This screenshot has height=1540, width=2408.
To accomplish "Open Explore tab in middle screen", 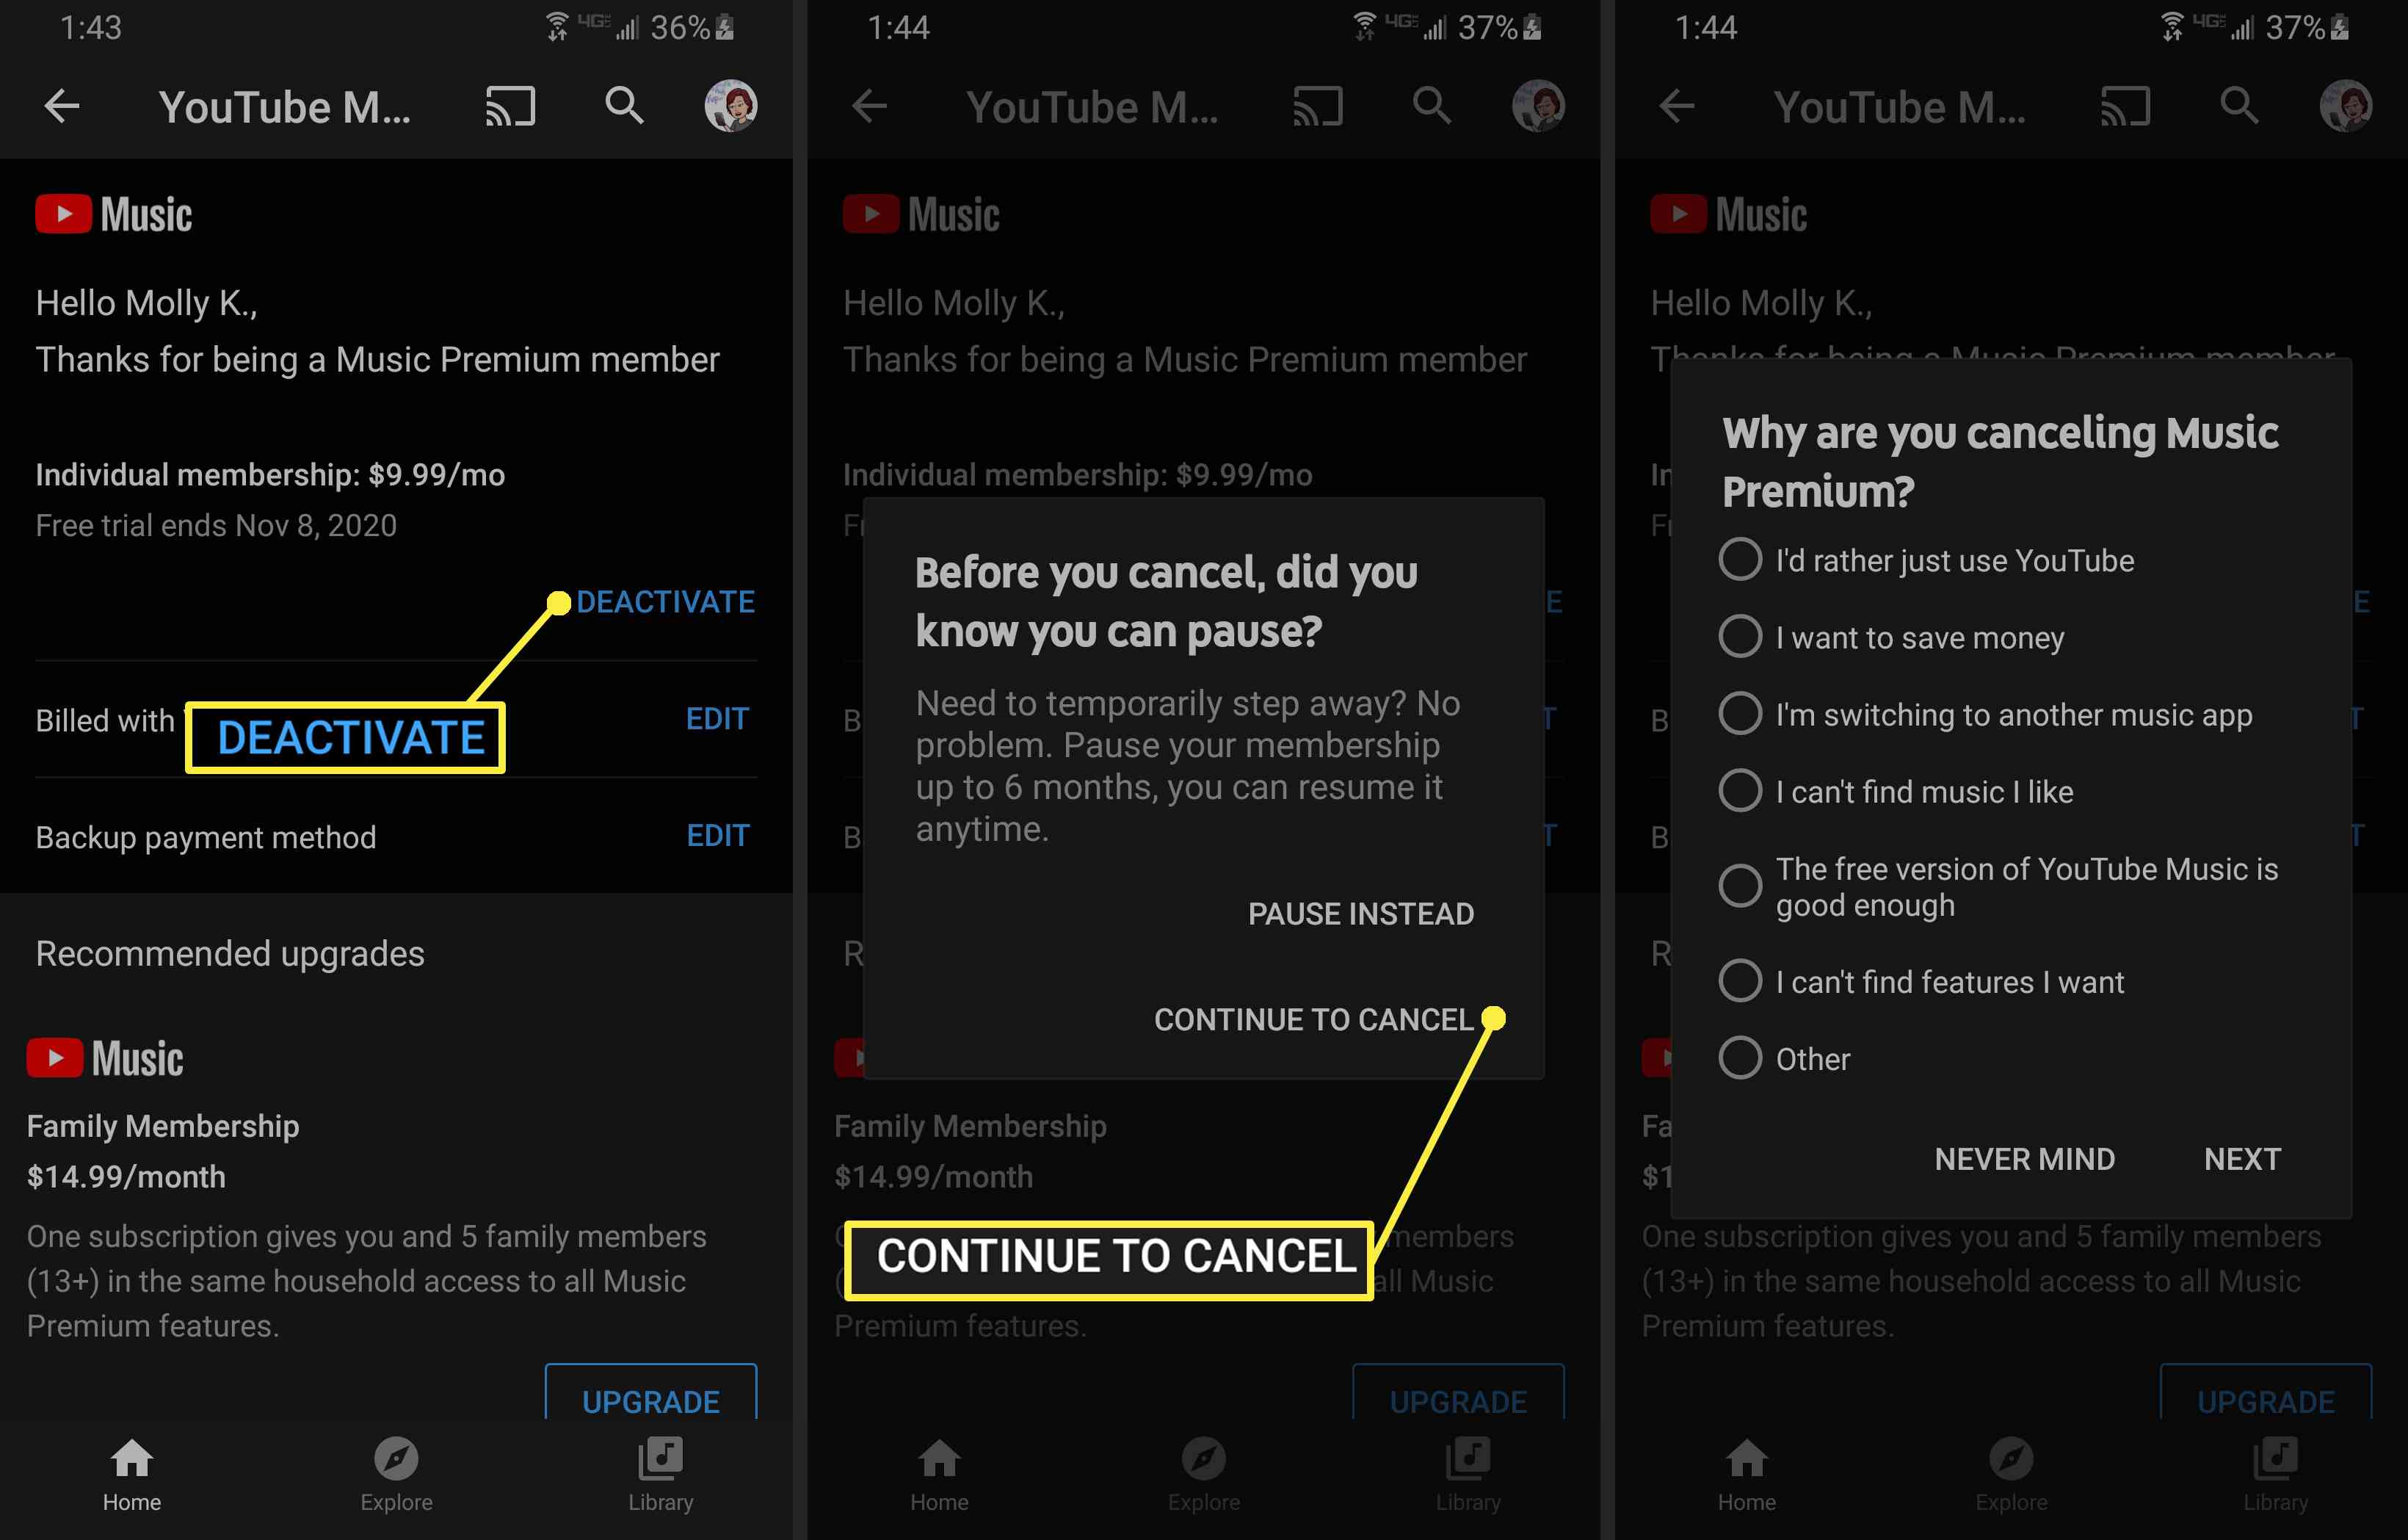I will tap(1203, 1475).
